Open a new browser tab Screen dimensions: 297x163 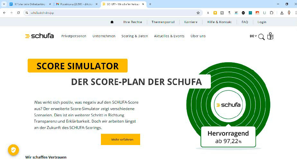(x=150, y=4)
